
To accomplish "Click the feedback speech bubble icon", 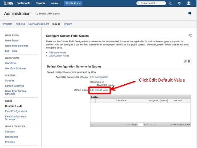I will tap(190, 14).
